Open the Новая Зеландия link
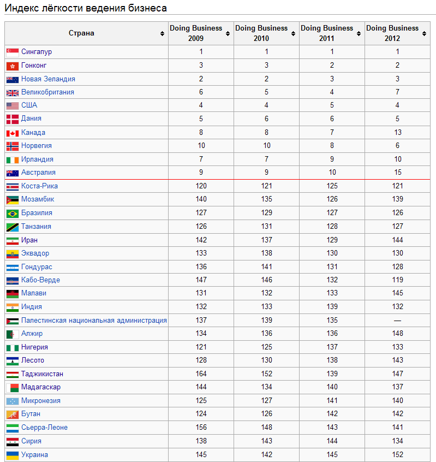 coord(48,79)
